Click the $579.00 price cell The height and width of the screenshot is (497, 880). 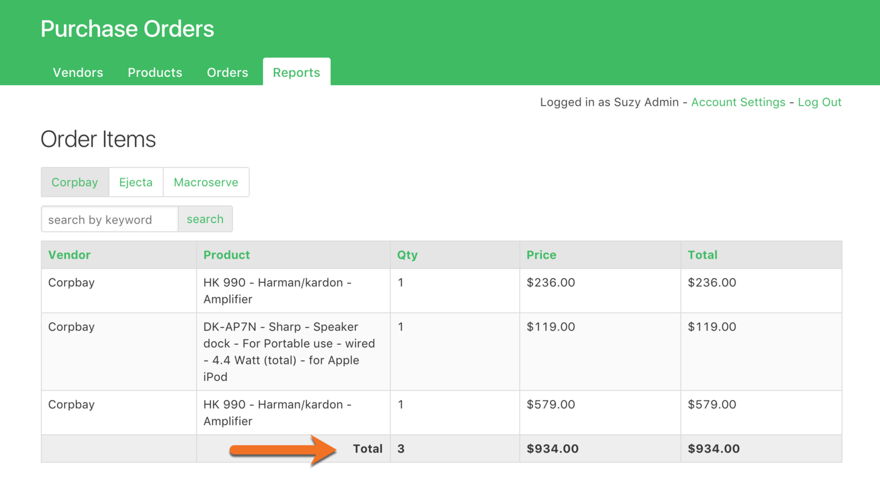pos(550,404)
